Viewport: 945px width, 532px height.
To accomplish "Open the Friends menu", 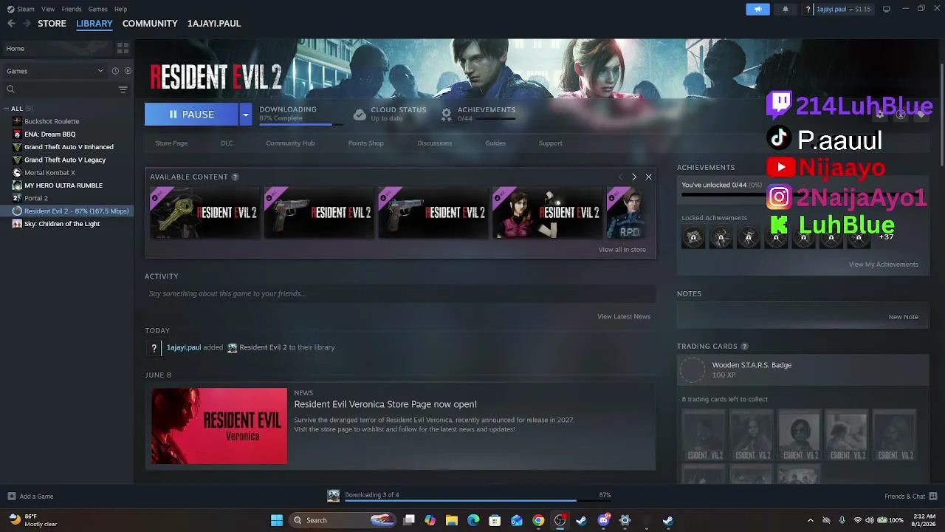I will [x=72, y=9].
